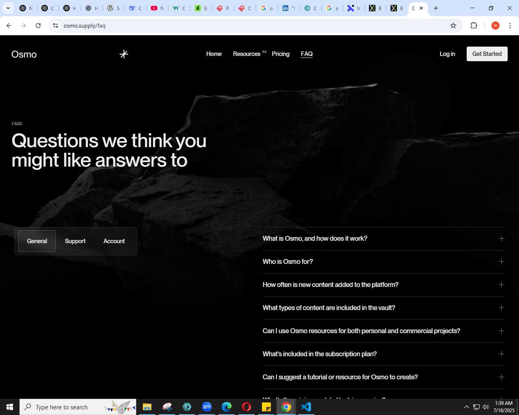Viewport: 519px width, 415px height.
Task: Expand "Can I suggest a tutorial or resource" question
Action: click(384, 377)
